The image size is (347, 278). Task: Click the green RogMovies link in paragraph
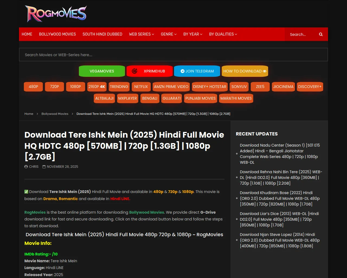tap(35, 212)
